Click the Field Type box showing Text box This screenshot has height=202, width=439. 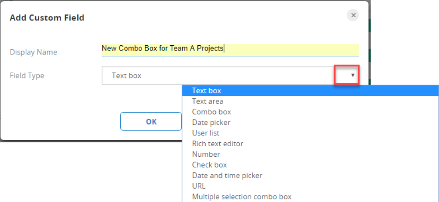218,75
